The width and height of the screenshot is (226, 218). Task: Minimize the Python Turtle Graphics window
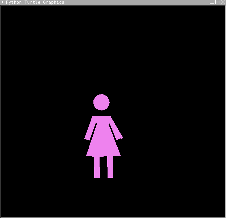pyautogui.click(x=212, y=3)
